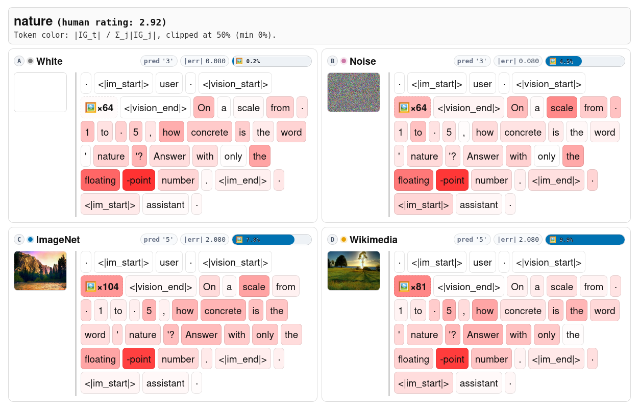Select '<|vision_start|>' token in White panel
The height and width of the screenshot is (412, 639).
[235, 84]
